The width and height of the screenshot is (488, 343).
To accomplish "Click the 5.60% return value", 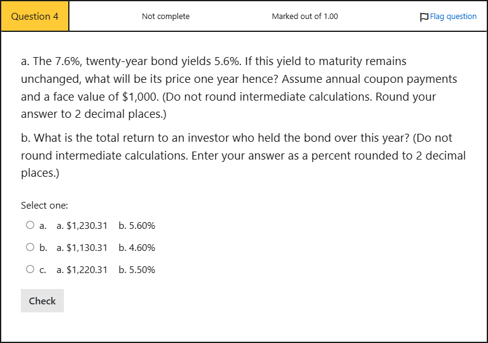I will tap(142, 226).
